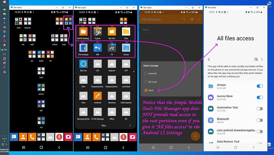
Task: Click the Aurora Store list entry
Action: pyautogui.click(x=235, y=98)
